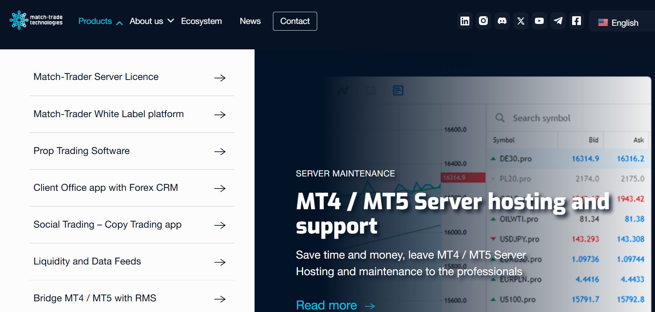Select Match-Trader Server Licence item
Image resolution: width=655 pixels, height=312 pixels.
click(132, 77)
